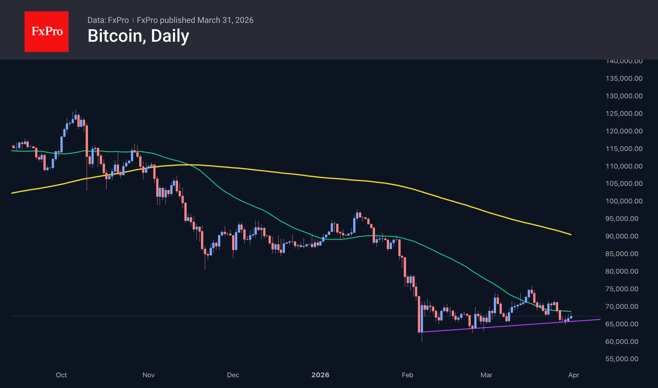Select the Feb label on time axis
658x388 pixels.
pyautogui.click(x=407, y=375)
